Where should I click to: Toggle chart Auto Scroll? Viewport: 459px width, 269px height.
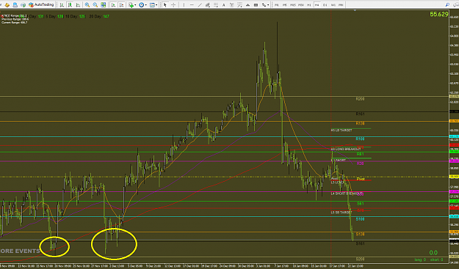[113, 5]
